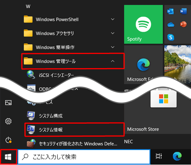The height and width of the screenshot is (165, 191).
Task: Expand the Windows アクセサリ folder chevron
Action: (113, 33)
